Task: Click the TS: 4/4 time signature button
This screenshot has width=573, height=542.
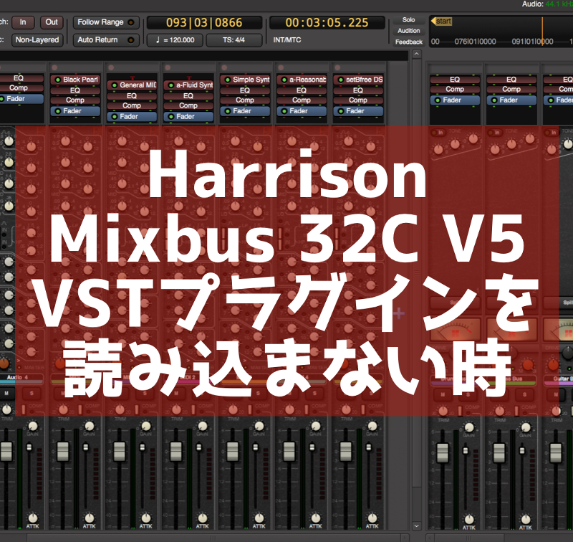Action: 234,40
